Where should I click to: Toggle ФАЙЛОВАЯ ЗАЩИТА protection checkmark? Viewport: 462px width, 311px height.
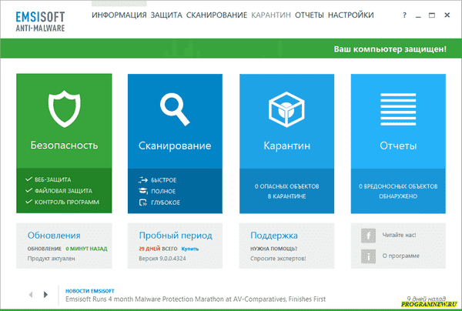28,190
